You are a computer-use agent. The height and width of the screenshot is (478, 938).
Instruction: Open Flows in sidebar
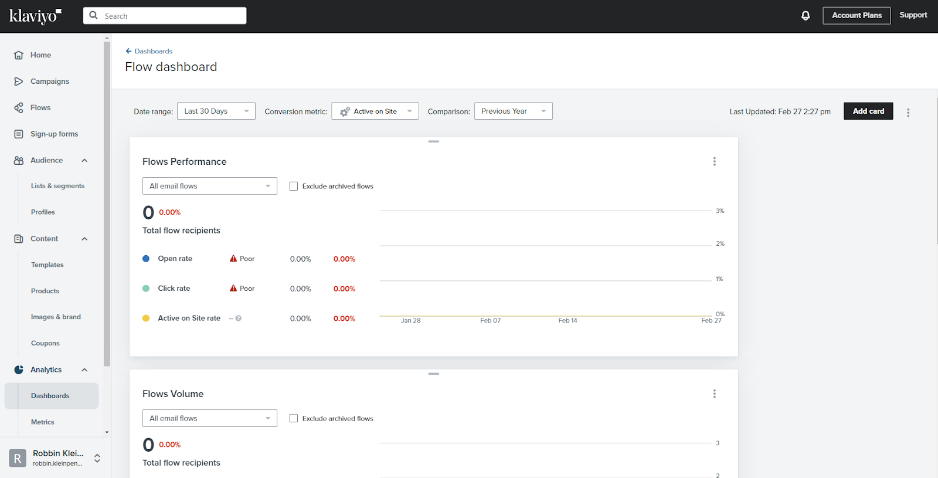(40, 108)
